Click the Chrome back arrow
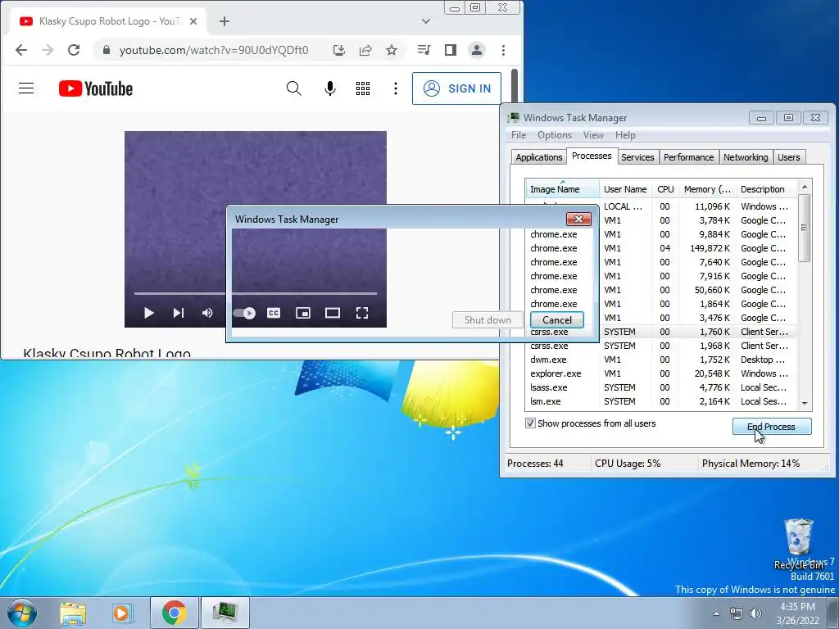Viewport: 839px width, 629px height. (x=21, y=50)
